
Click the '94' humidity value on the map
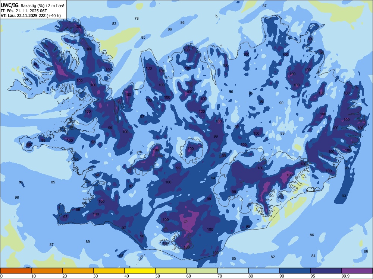click(213, 178)
